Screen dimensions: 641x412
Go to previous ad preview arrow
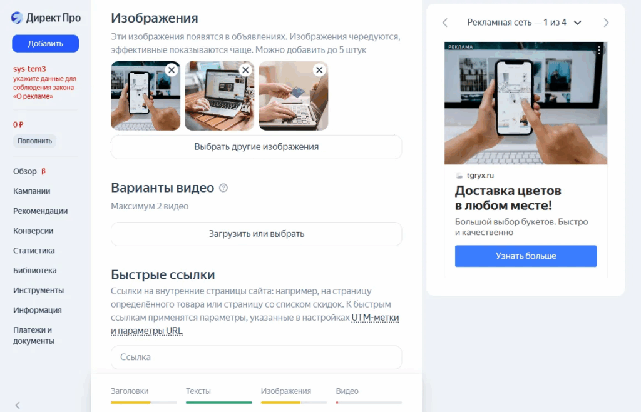pyautogui.click(x=445, y=23)
